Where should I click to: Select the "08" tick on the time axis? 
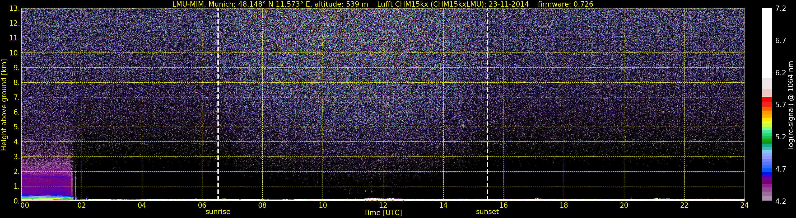tap(262, 205)
